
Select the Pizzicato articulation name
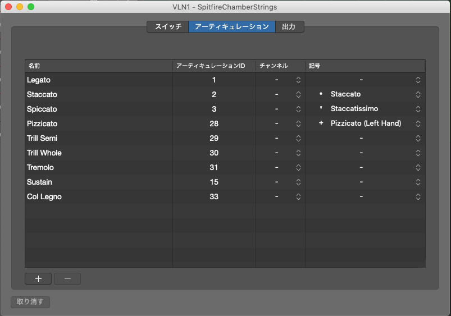(x=42, y=123)
